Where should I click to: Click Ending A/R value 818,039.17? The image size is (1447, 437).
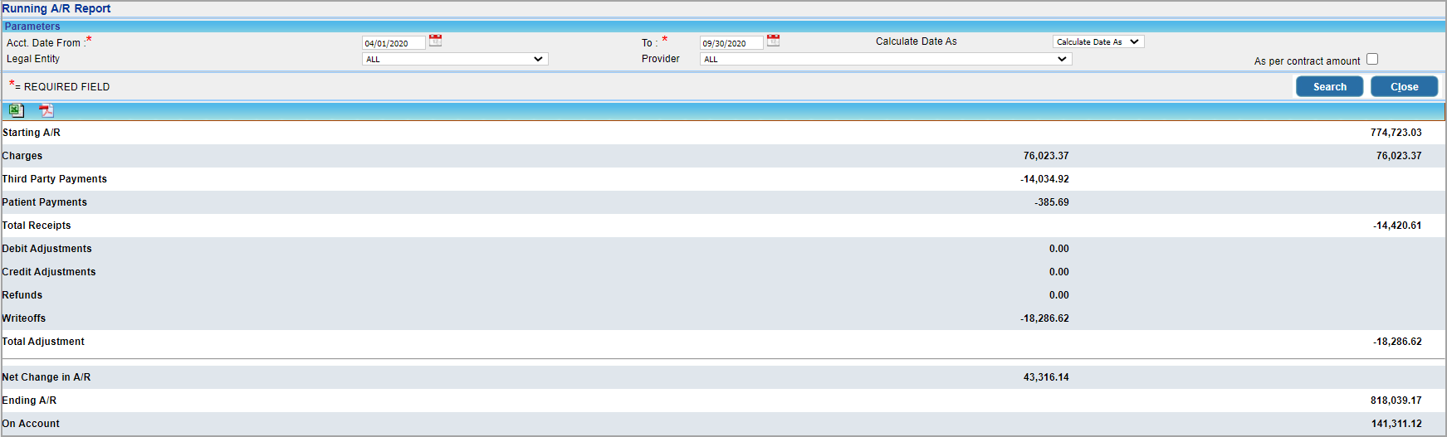1396,401
